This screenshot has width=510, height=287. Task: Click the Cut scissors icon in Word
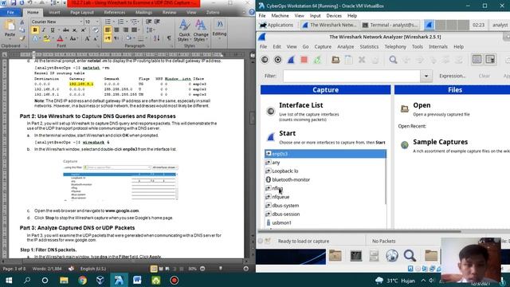click(22, 22)
